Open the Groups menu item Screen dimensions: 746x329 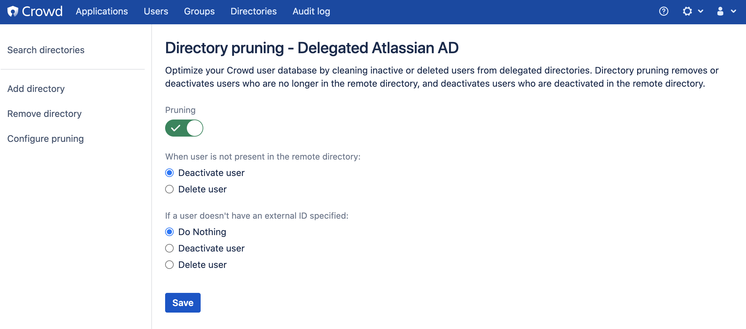click(199, 11)
